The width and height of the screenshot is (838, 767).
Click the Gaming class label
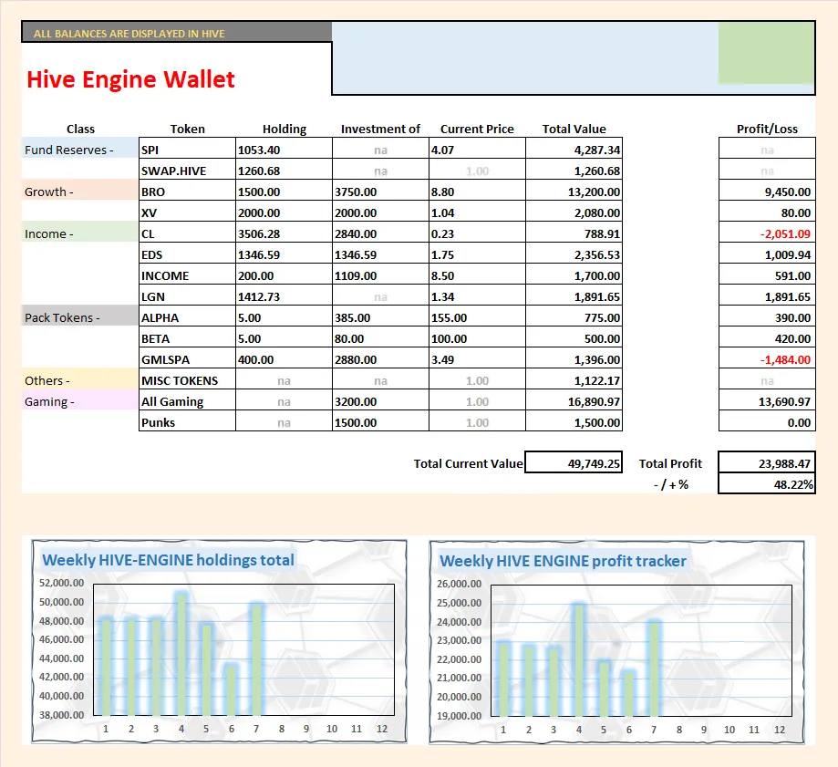(79, 401)
